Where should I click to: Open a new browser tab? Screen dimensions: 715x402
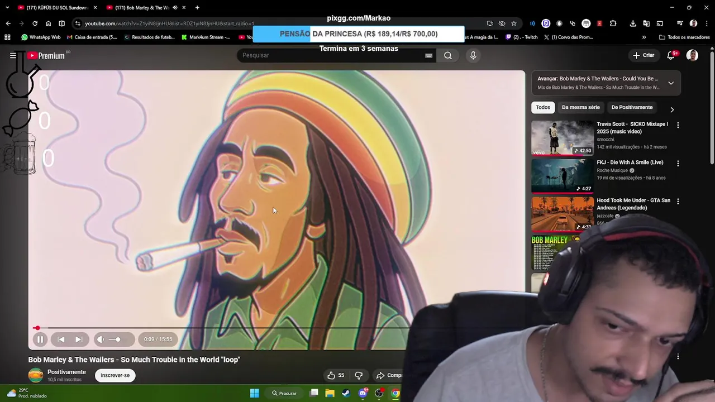(197, 7)
